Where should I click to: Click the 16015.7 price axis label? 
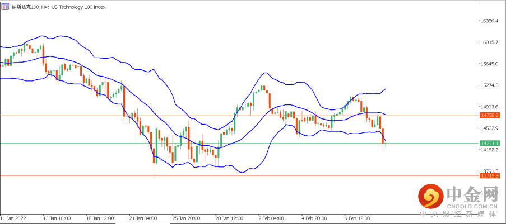490,42
